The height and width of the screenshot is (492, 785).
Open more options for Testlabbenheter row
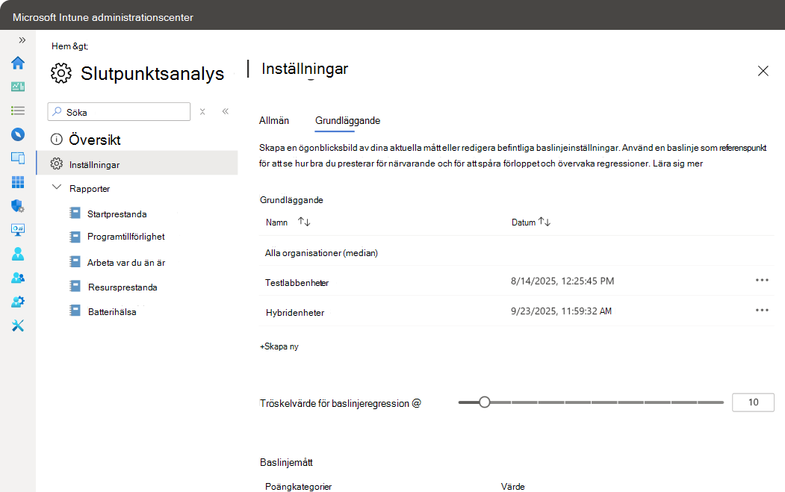point(762,280)
